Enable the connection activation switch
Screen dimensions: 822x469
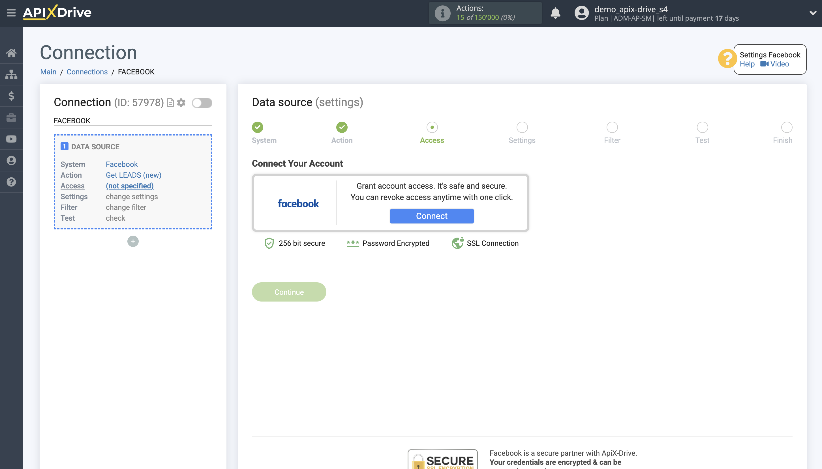pos(202,102)
